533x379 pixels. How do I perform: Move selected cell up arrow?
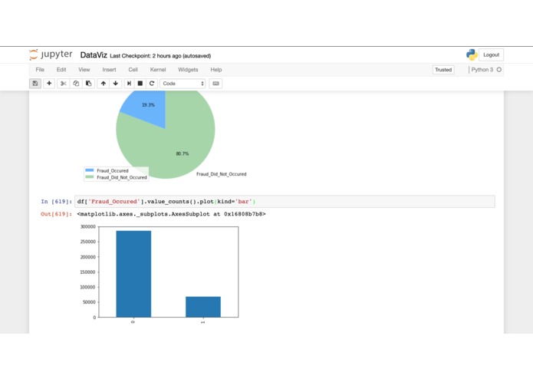[104, 84]
